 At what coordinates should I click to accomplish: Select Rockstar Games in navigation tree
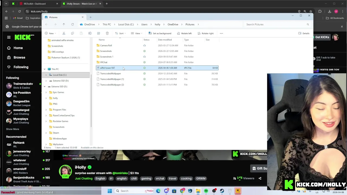coord(60,121)
